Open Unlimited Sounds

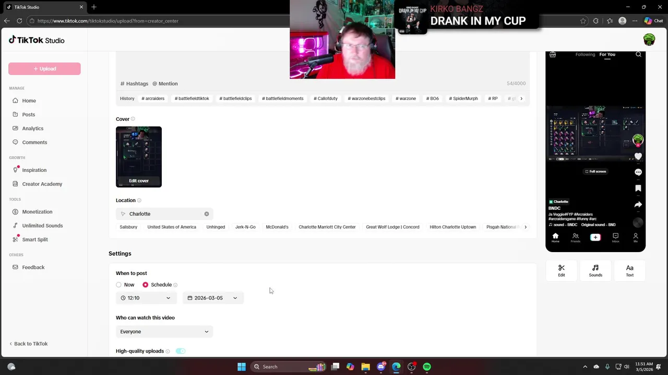pos(42,226)
